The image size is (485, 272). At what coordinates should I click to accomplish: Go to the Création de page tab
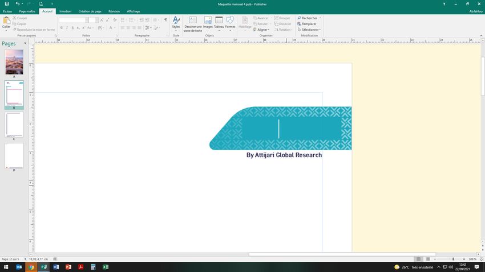click(90, 11)
